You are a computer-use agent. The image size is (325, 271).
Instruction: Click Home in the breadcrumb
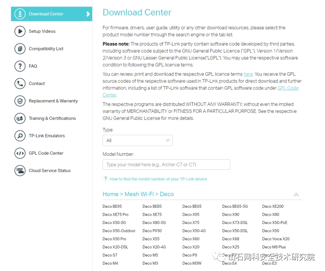[x=111, y=194]
